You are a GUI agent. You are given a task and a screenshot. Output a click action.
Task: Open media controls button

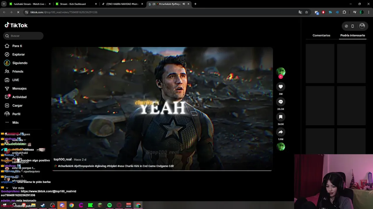[355, 12]
